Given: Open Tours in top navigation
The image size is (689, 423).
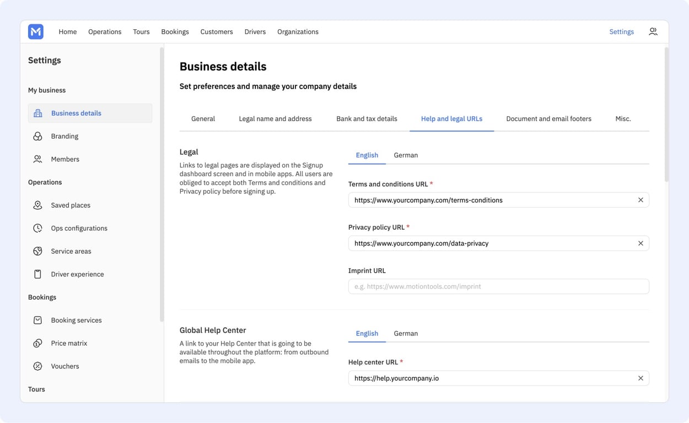Looking at the screenshot, I should pyautogui.click(x=141, y=31).
